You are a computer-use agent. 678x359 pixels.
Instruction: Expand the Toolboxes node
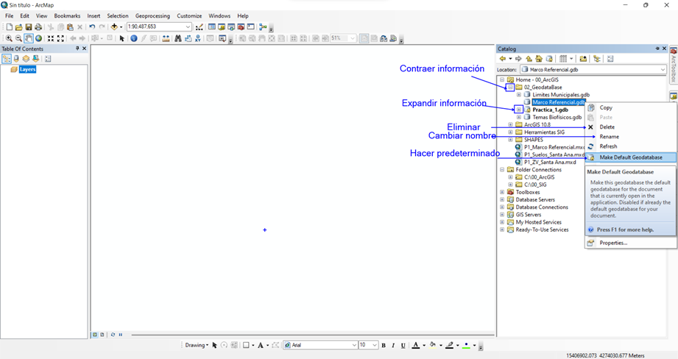502,192
